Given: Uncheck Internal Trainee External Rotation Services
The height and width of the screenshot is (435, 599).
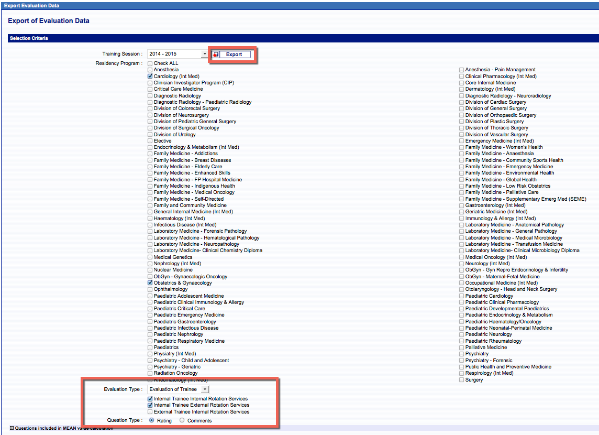Looking at the screenshot, I should pyautogui.click(x=150, y=405).
